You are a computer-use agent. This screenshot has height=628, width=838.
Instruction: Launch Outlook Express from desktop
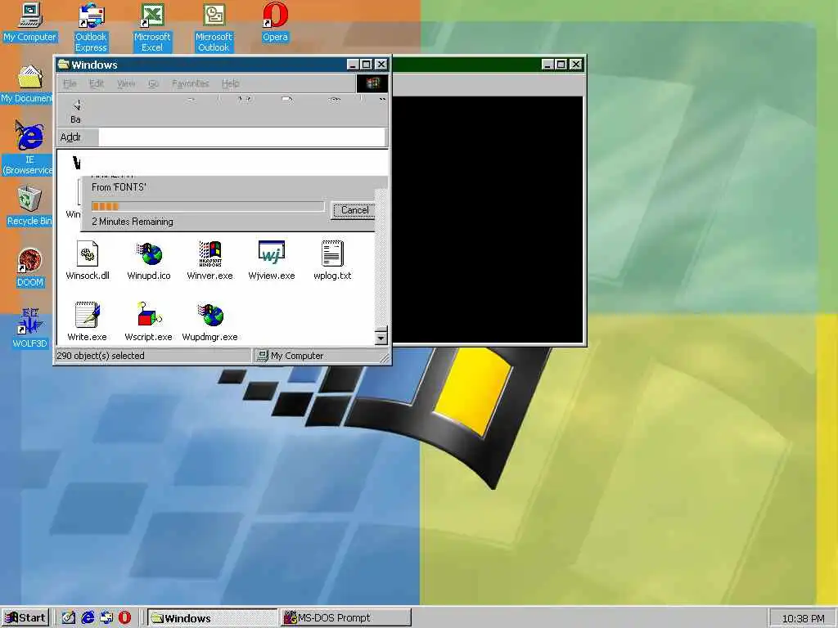point(91,27)
